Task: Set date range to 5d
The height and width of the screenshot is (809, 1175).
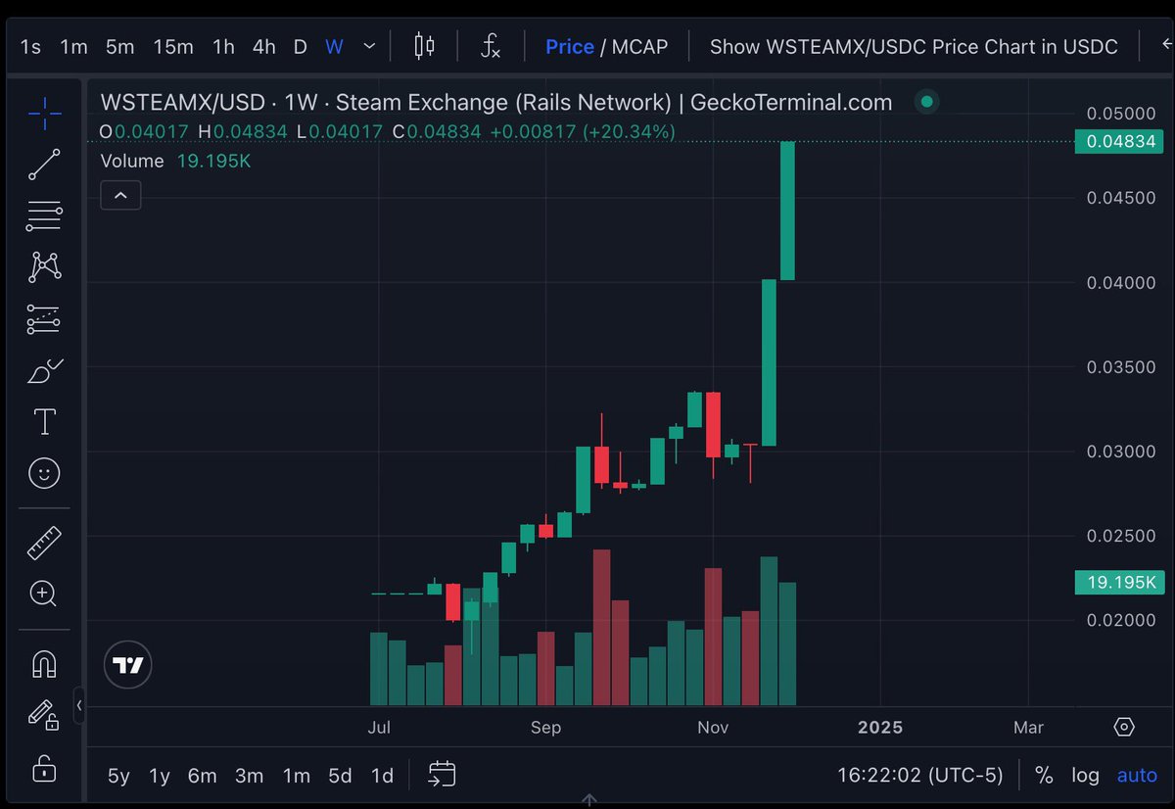Action: [x=340, y=776]
